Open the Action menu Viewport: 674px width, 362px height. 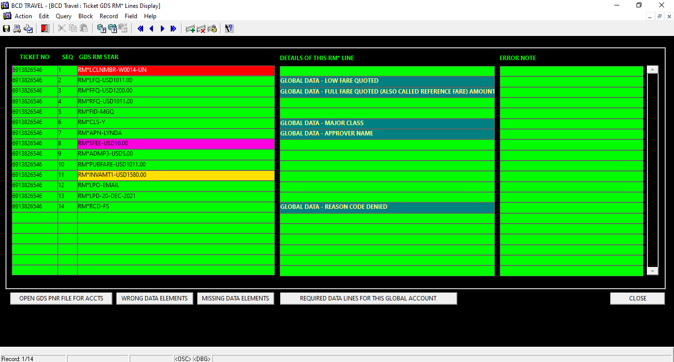click(23, 16)
